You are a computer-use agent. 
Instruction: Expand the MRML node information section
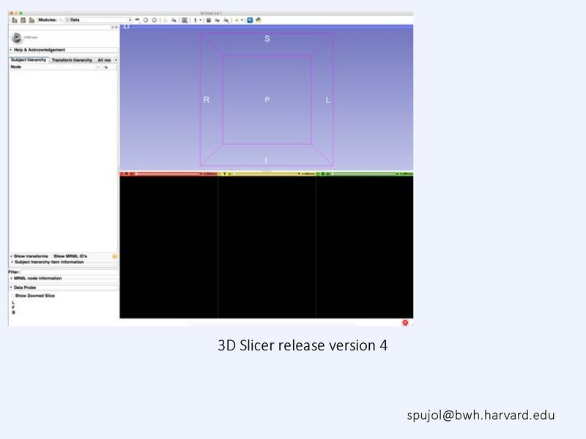(x=37, y=278)
